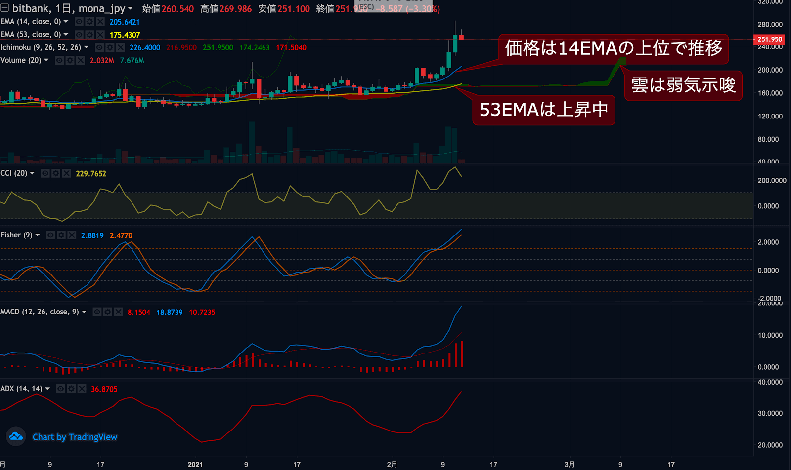This screenshot has width=791, height=470.
Task: Open CCI indicator settings gear
Action: point(56,173)
